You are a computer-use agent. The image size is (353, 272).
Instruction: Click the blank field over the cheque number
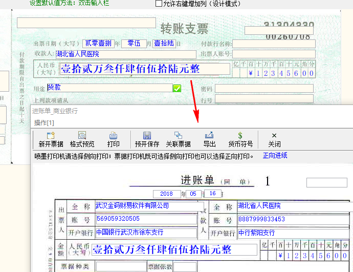click(x=279, y=31)
